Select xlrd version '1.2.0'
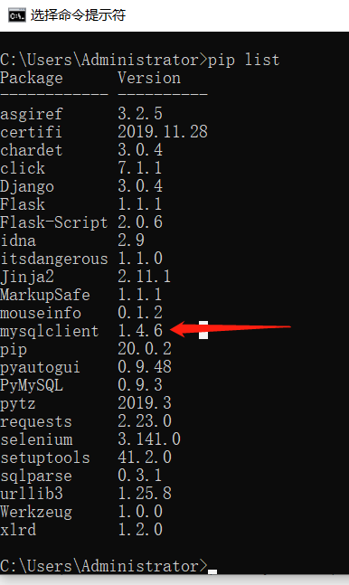The width and height of the screenshot is (349, 585). point(140,530)
